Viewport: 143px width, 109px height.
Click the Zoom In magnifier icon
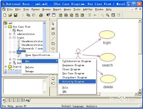pyautogui.click(x=102, y=15)
